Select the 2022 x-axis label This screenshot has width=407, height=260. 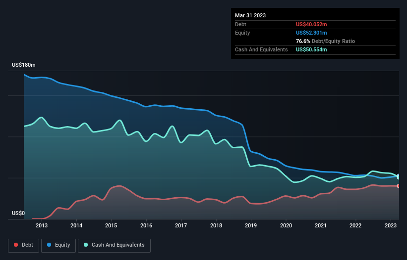click(355, 225)
